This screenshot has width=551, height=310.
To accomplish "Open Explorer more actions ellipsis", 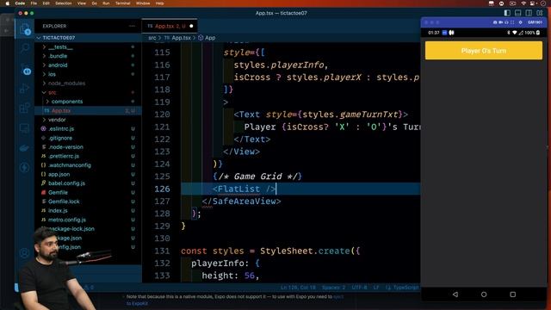I will pos(132,26).
